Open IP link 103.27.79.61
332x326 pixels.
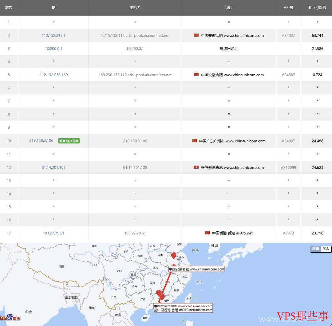(x=53, y=233)
